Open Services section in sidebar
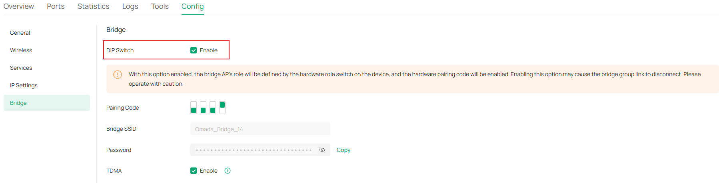 [21, 68]
